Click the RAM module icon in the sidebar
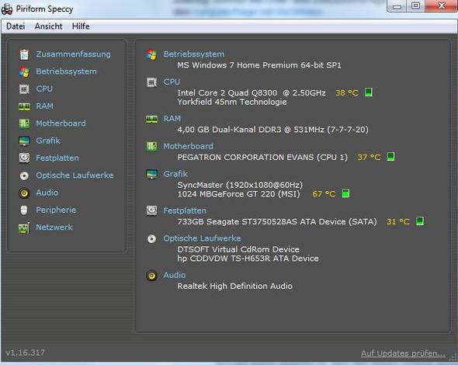This screenshot has height=365, width=458. 24,106
